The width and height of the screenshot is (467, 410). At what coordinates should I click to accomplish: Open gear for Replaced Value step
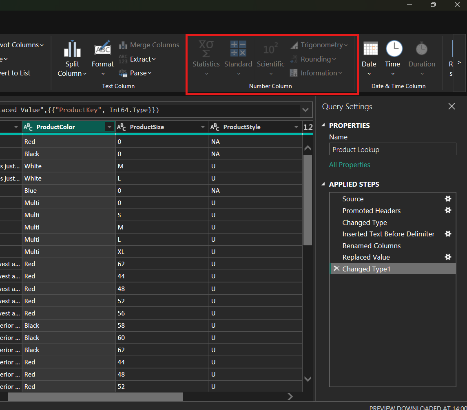click(448, 257)
